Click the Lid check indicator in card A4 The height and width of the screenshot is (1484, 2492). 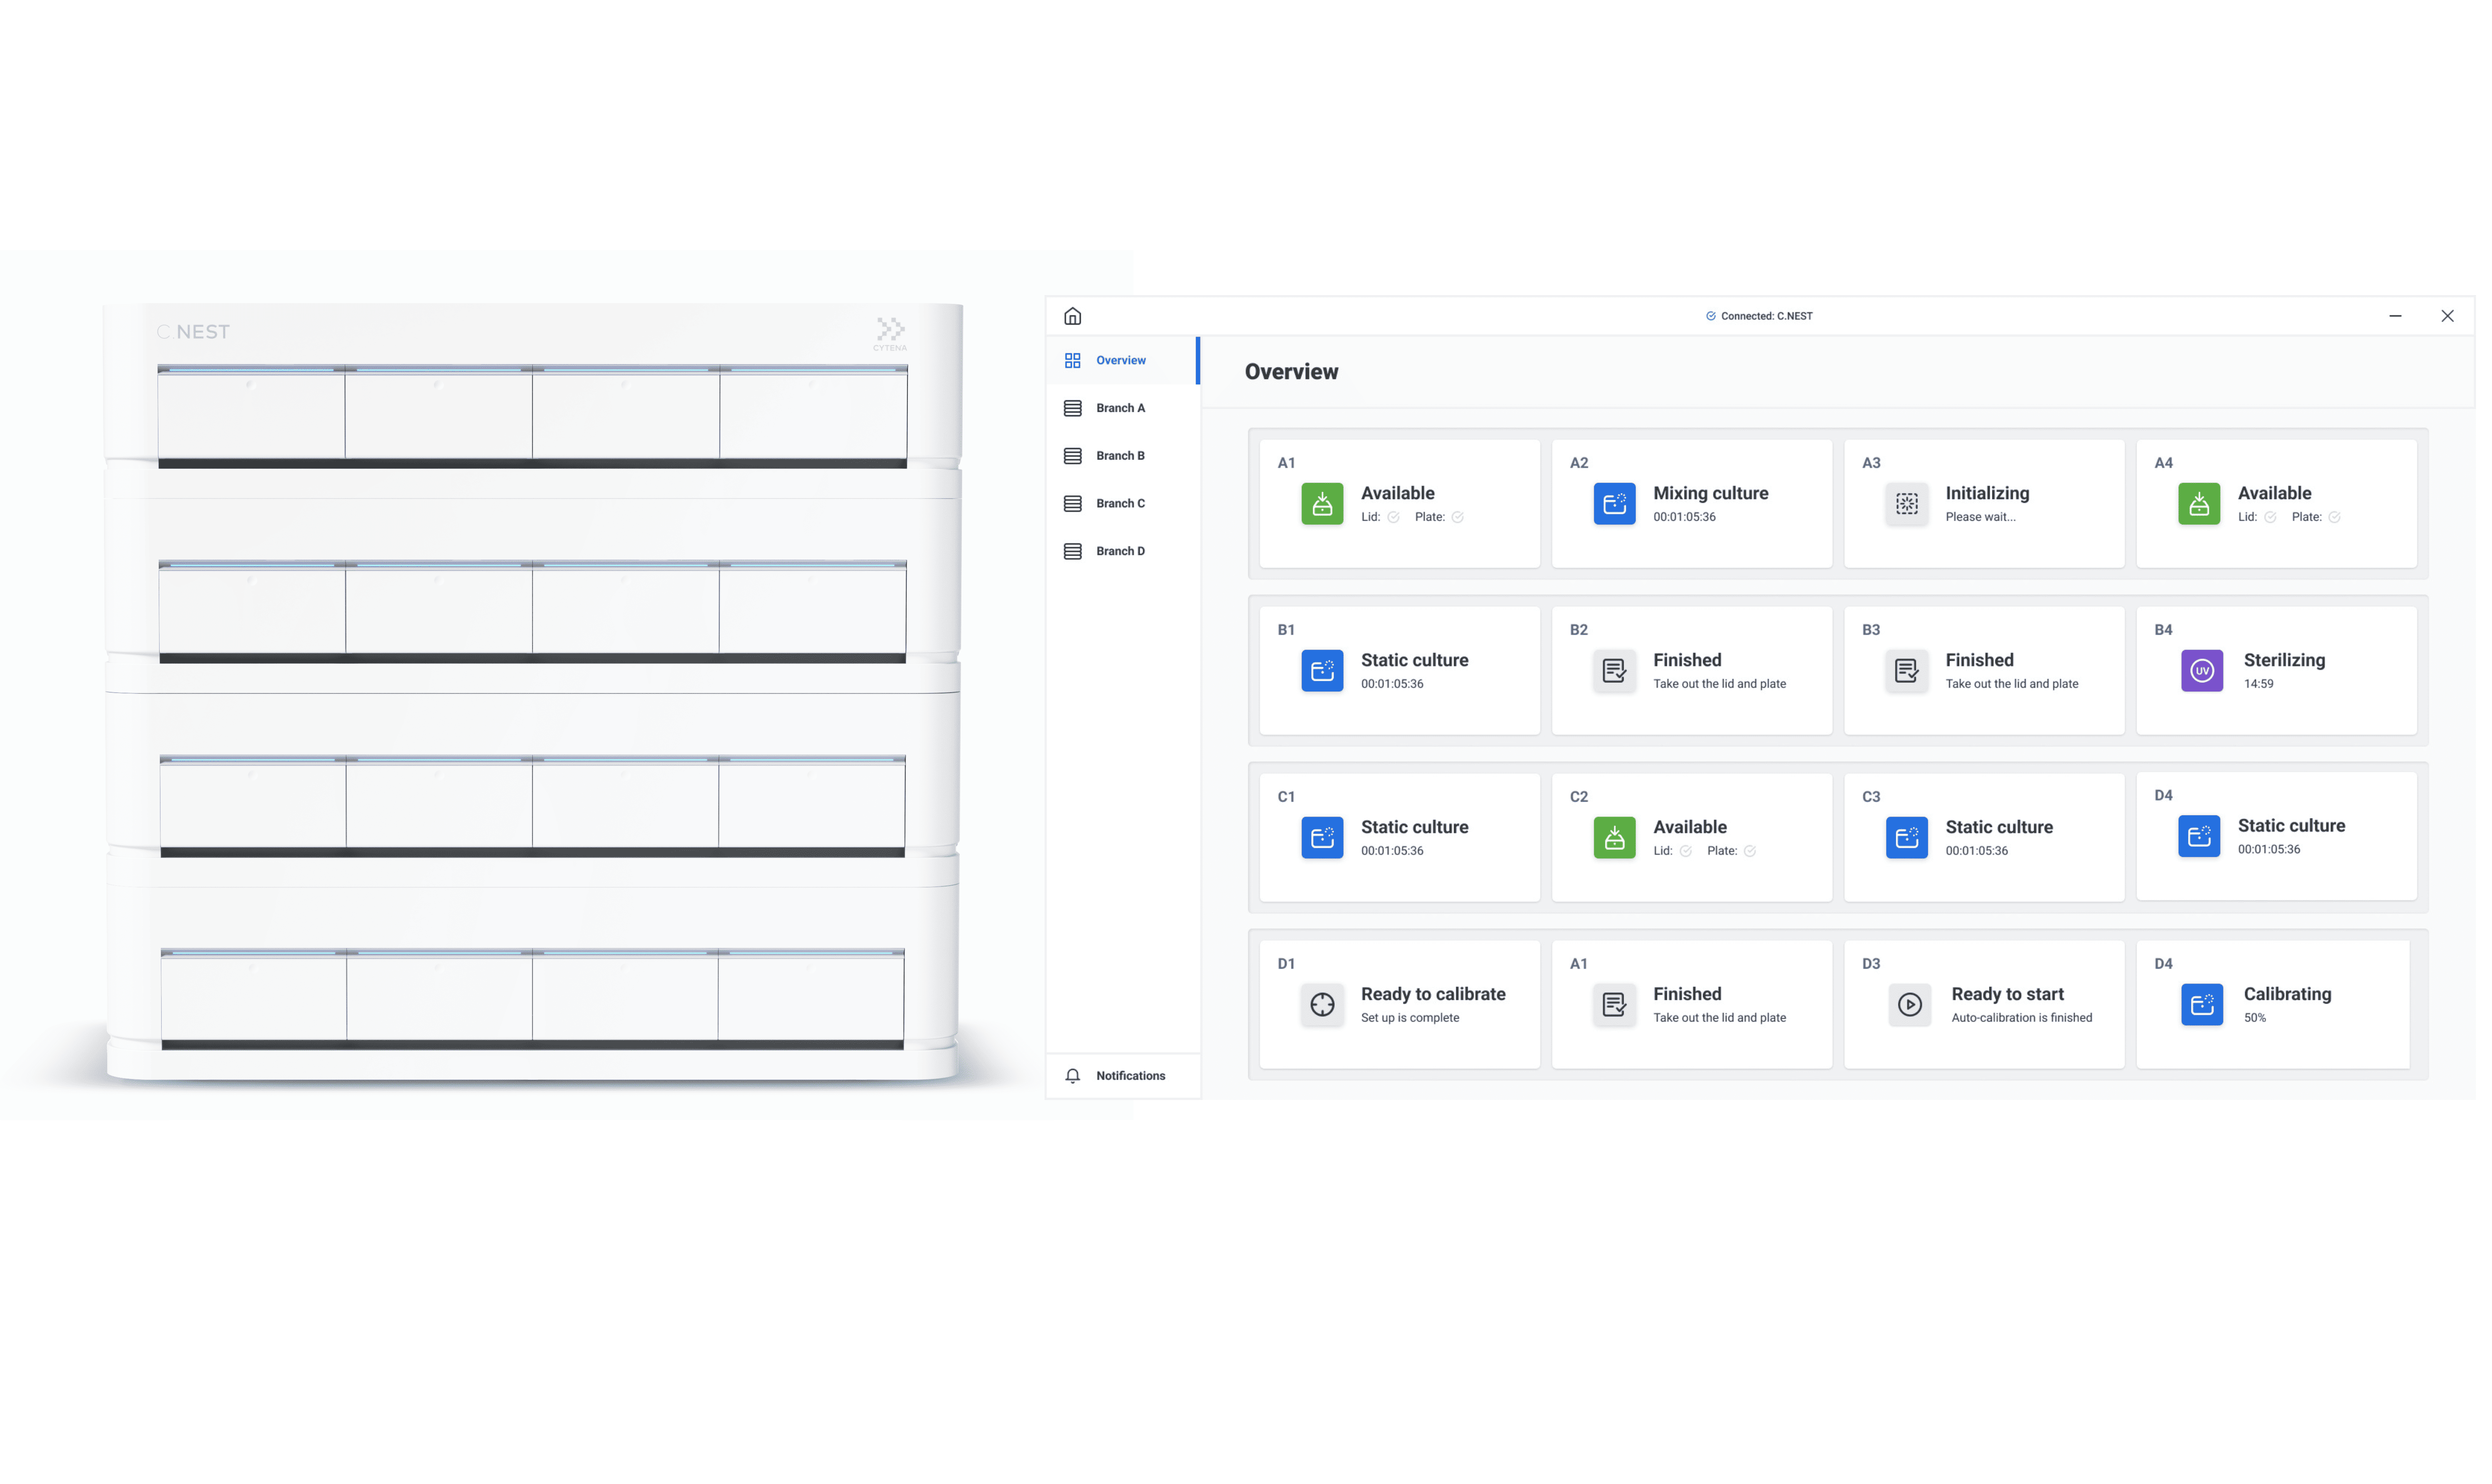(2270, 517)
